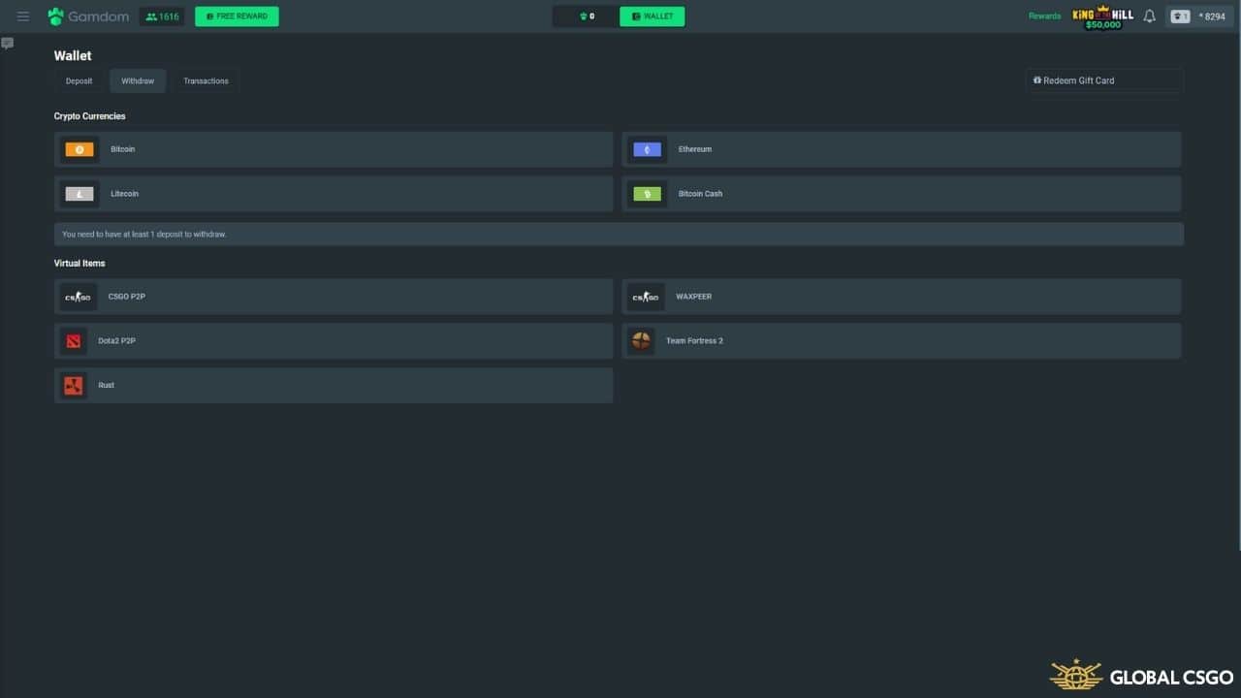Choose the Dota2 P2P option
Screen dimensions: 1241x698
click(x=334, y=341)
